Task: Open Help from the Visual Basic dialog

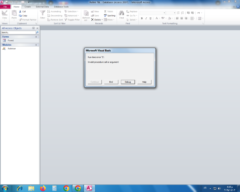Action: coord(144,82)
